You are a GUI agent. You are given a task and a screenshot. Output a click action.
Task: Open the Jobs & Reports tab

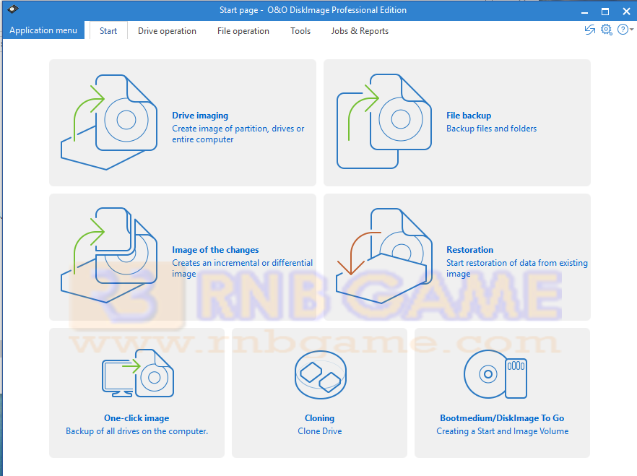click(x=360, y=31)
